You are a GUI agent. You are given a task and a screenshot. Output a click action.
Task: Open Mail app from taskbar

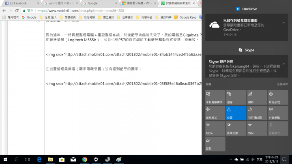pos(73,160)
